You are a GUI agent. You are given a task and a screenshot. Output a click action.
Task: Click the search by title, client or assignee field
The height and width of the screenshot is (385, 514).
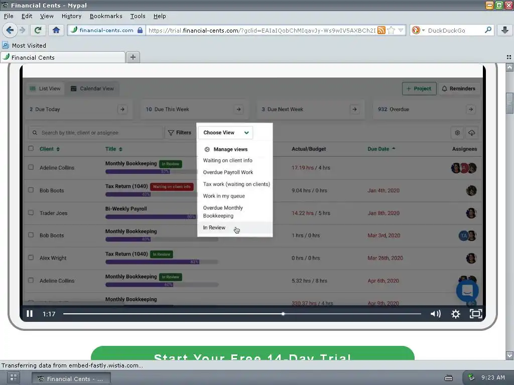coord(95,132)
